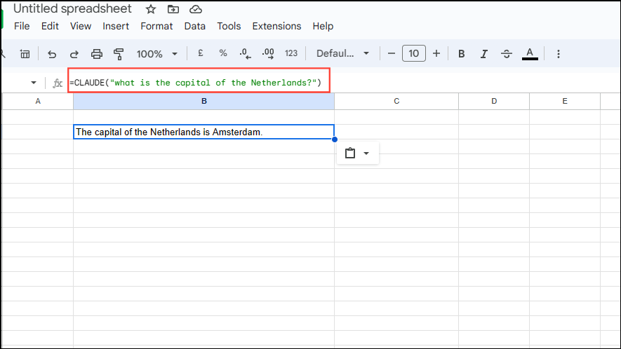This screenshot has width=621, height=349.
Task: Click the fx function icon
Action: 58,83
